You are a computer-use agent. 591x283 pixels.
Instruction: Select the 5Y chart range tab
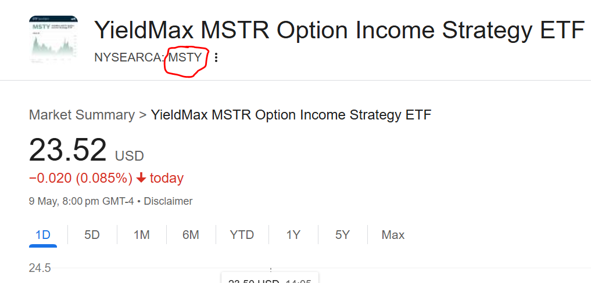click(x=342, y=235)
